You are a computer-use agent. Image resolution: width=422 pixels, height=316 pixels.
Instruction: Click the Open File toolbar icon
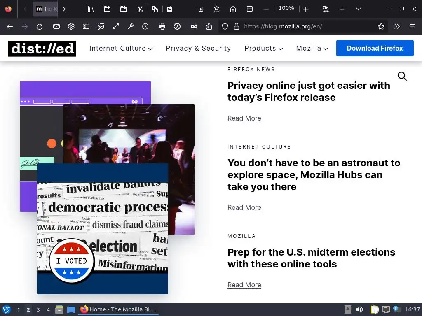(107, 9)
